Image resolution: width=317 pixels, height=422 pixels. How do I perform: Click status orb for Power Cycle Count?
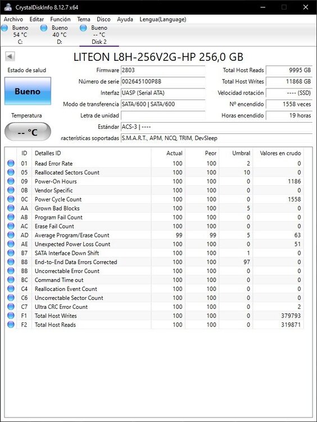11,199
